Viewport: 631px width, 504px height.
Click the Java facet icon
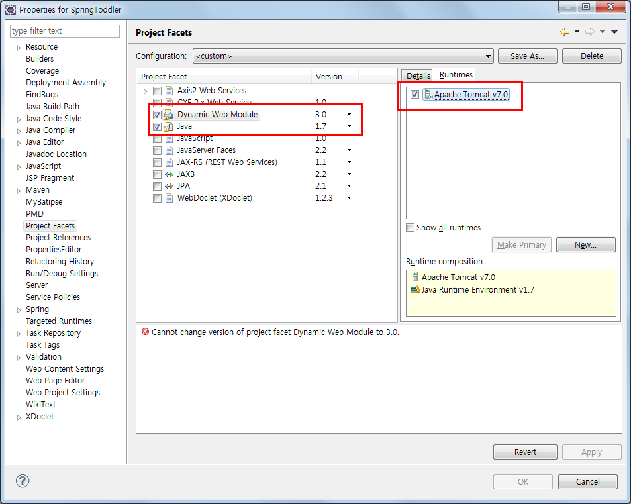click(x=169, y=126)
